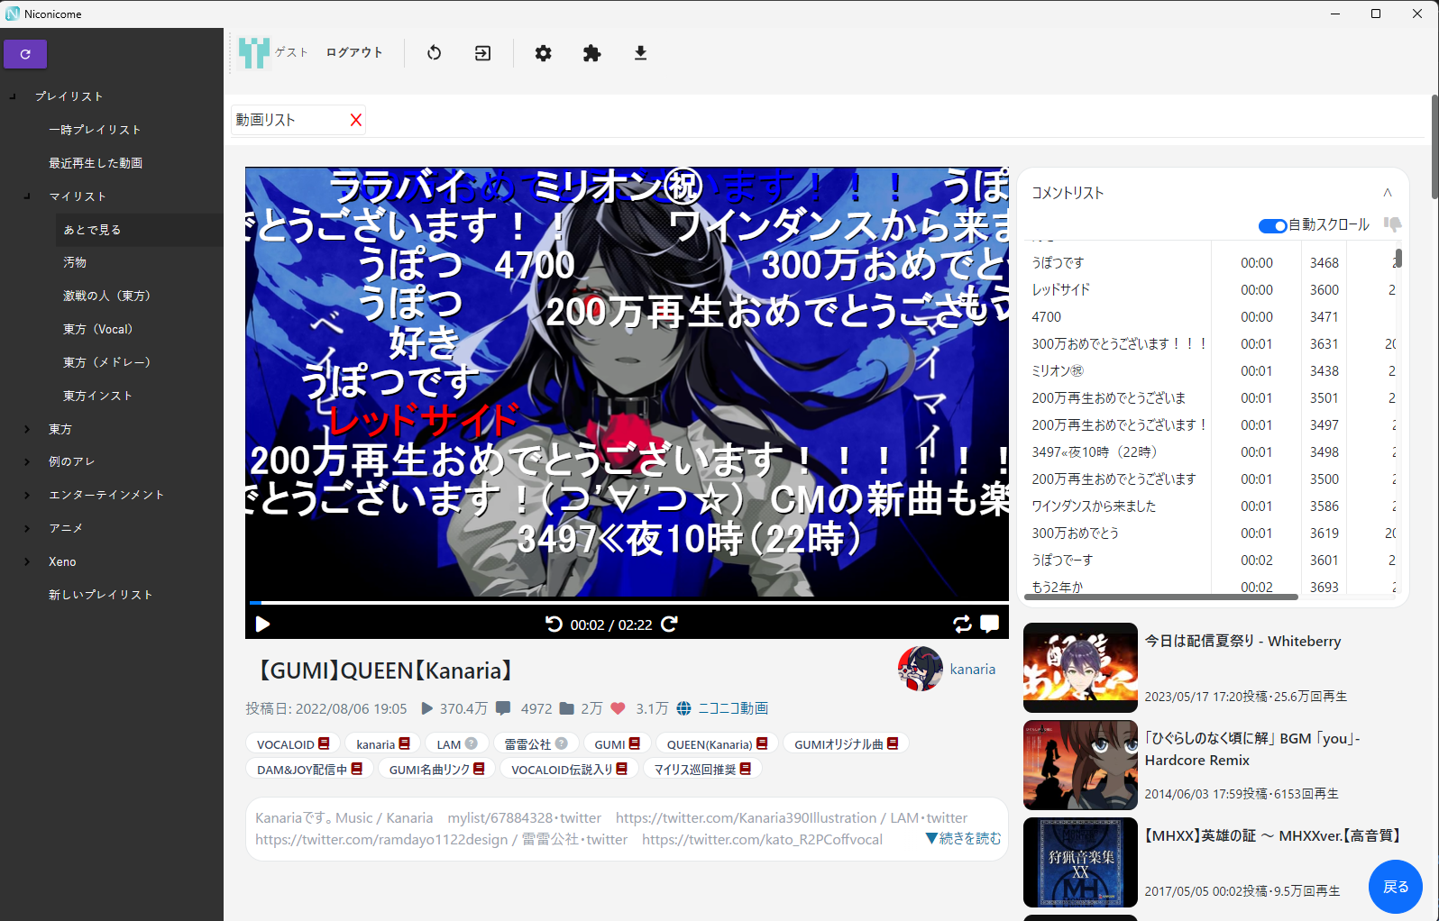Play the video with the play button
The image size is (1439, 921).
point(262,624)
